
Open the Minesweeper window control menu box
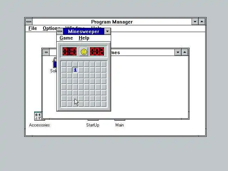[x=60, y=31]
